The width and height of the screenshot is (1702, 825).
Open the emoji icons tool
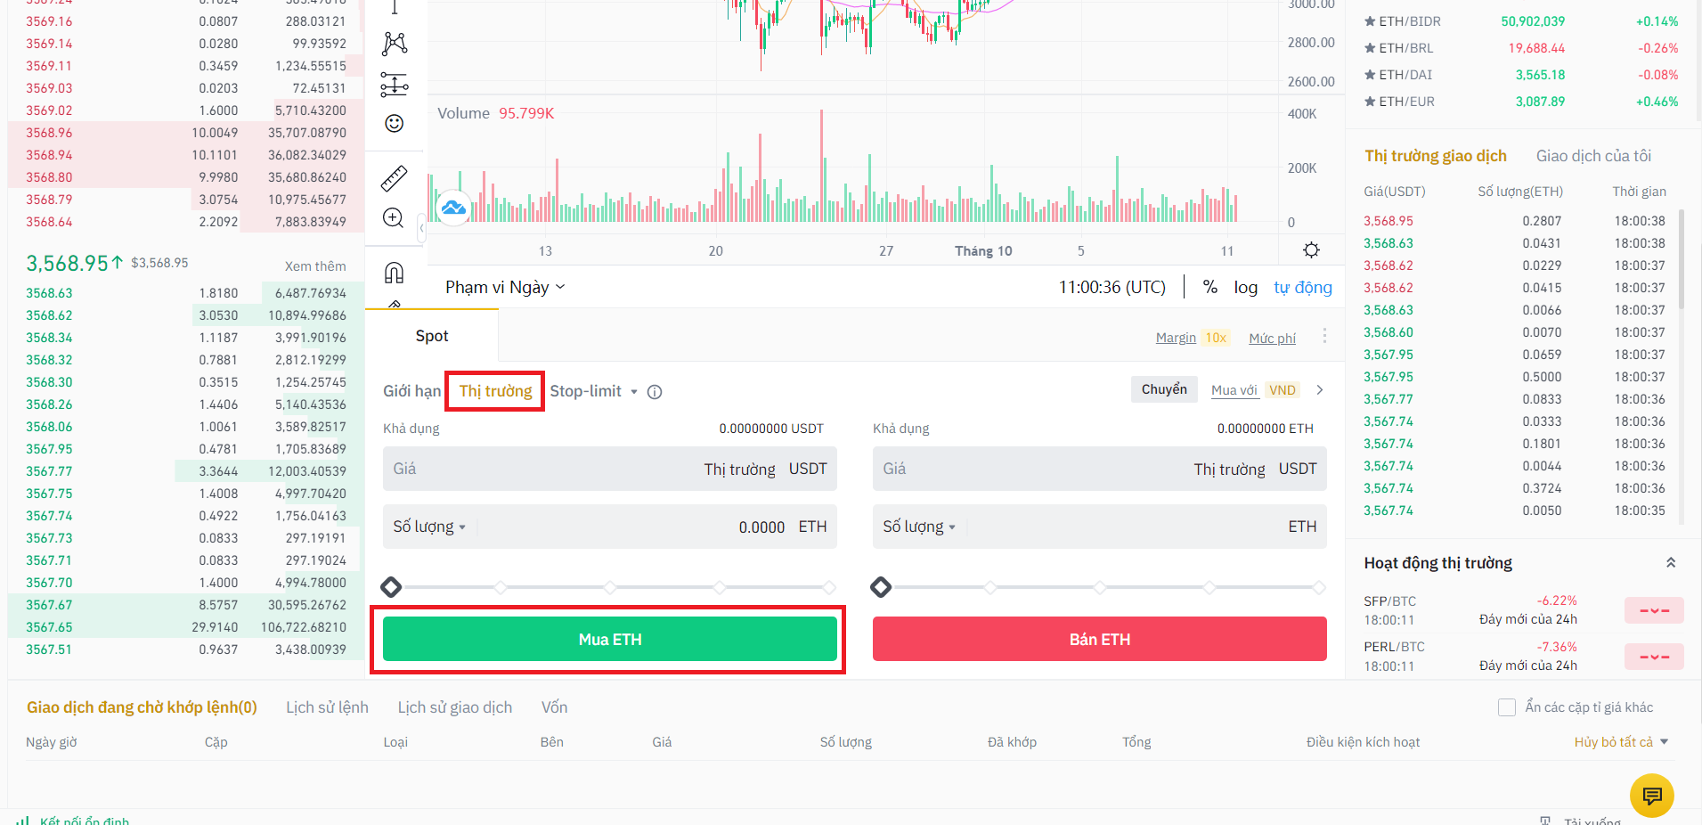394,123
